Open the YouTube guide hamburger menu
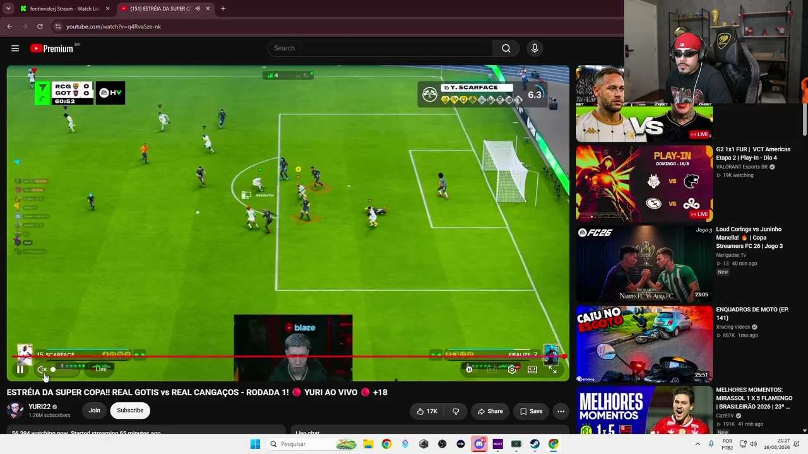Screen dimensions: 808x454 tap(15, 49)
